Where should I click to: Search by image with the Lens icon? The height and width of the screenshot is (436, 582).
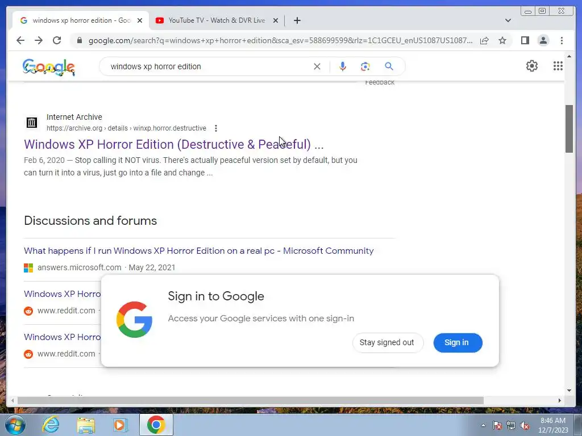[365, 66]
